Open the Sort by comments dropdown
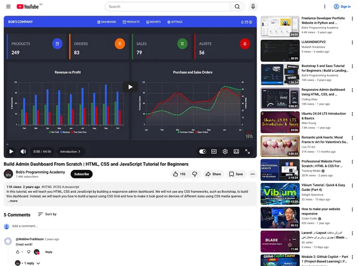 coord(47,214)
